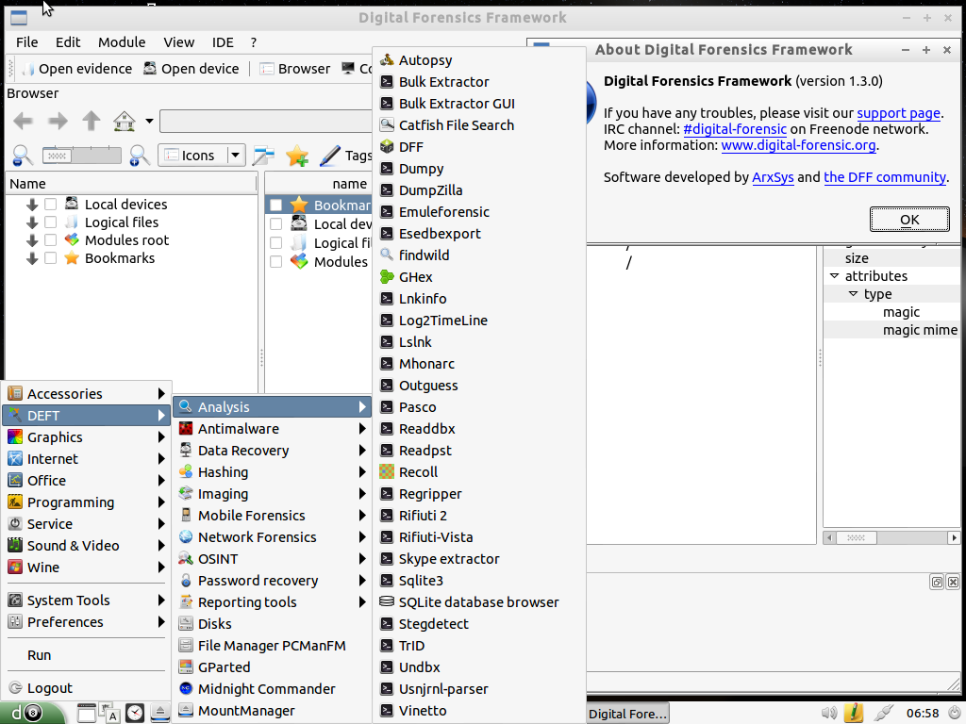
Task: Open the volume speaker icon in the system tray
Action: 829,713
